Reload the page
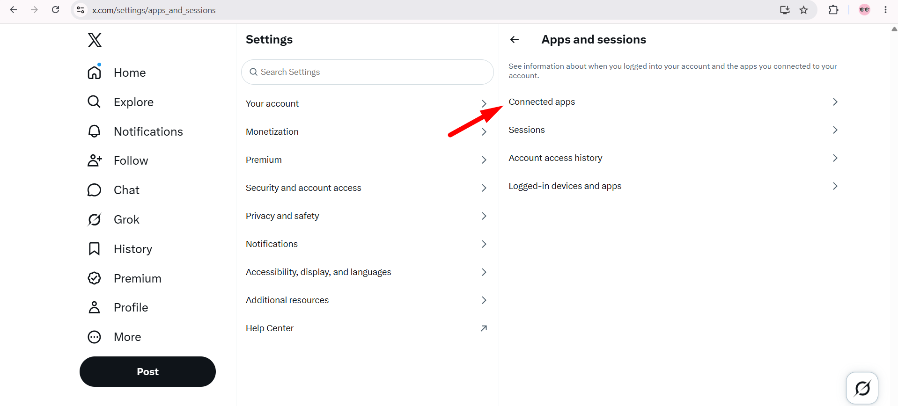The width and height of the screenshot is (898, 406). pyautogui.click(x=55, y=10)
